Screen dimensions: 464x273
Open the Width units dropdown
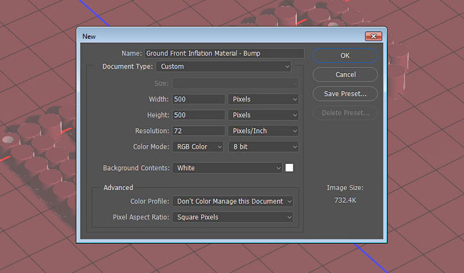(x=263, y=99)
